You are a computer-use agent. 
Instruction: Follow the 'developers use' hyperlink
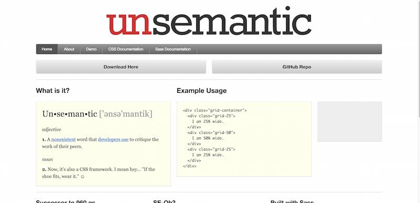[113, 140]
